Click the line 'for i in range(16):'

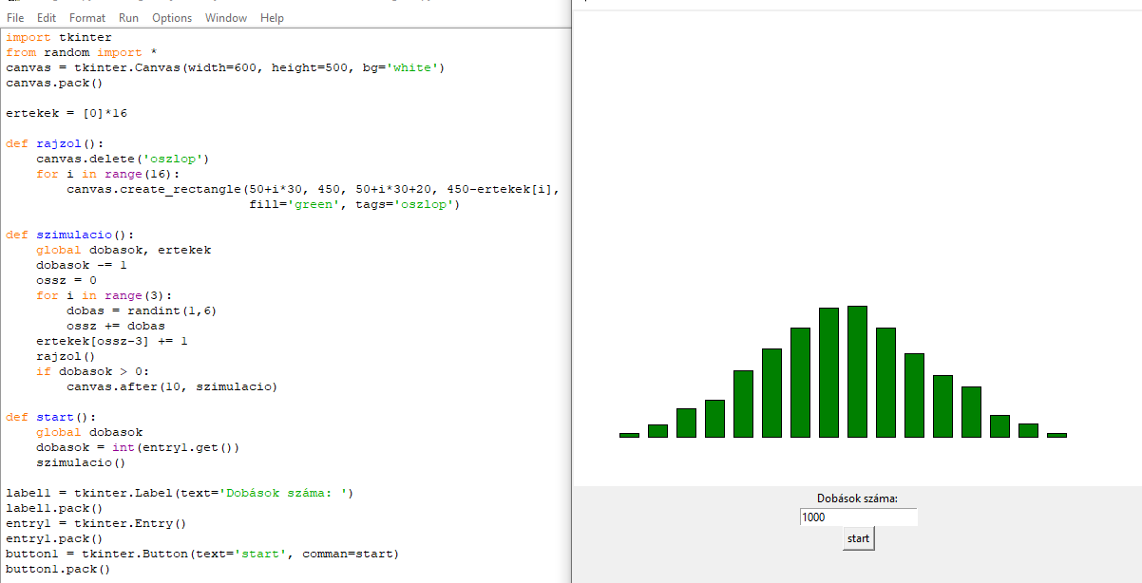point(107,174)
